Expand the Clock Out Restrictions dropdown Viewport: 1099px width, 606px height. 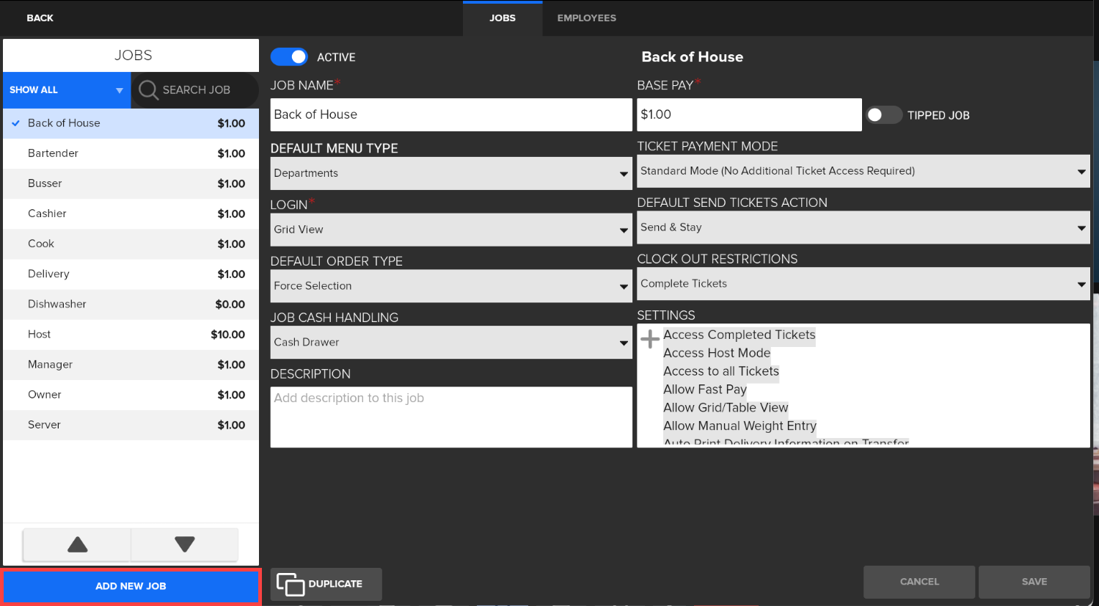(863, 284)
